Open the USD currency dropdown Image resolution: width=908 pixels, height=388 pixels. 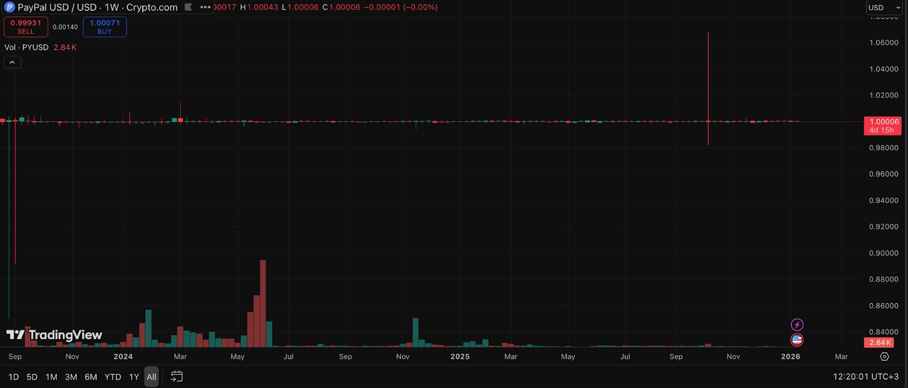(x=884, y=7)
